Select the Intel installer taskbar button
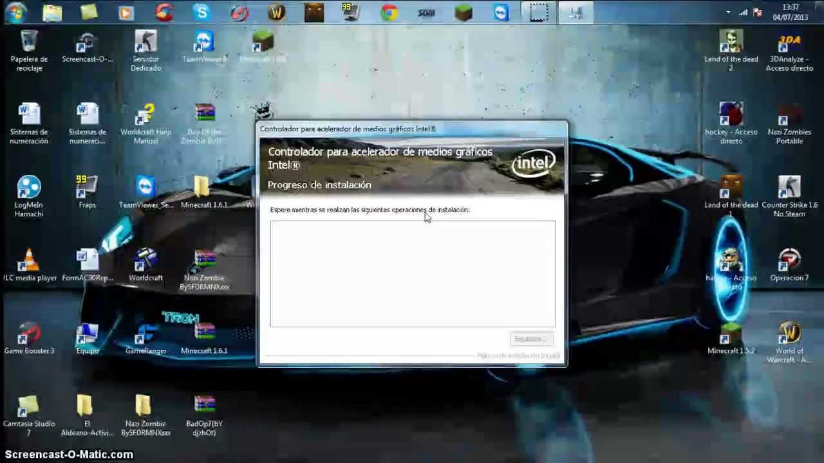Screen dimensions: 824x463 [576, 12]
